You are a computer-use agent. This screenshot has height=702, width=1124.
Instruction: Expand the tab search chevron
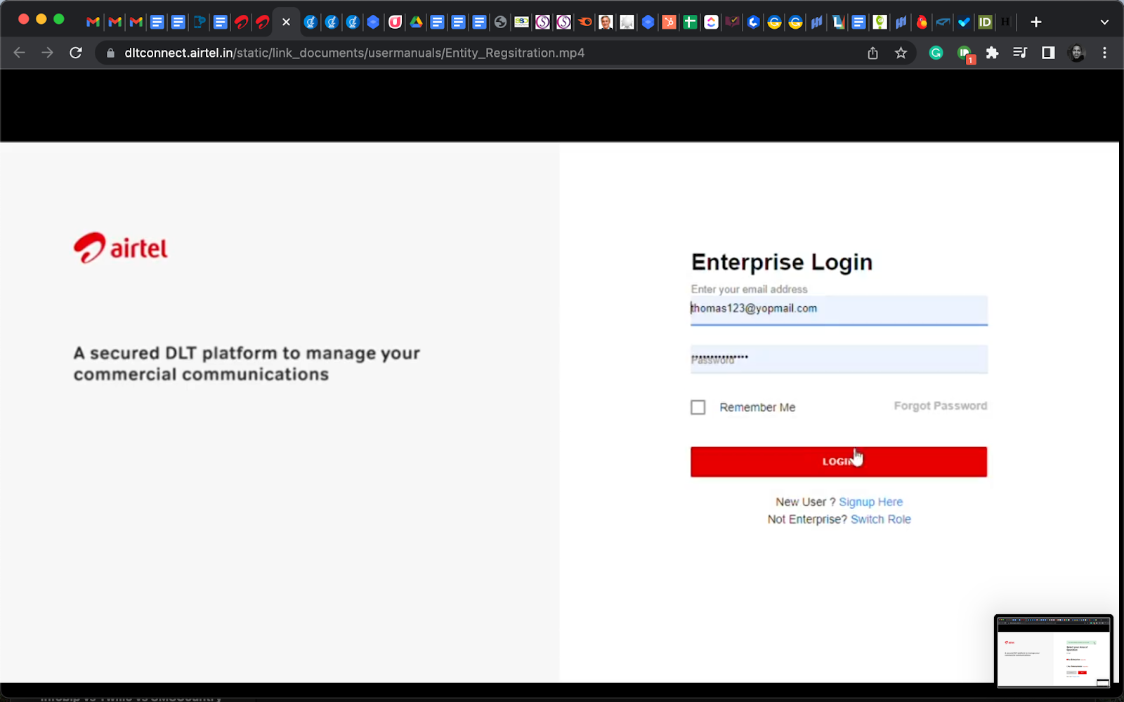pyautogui.click(x=1104, y=22)
